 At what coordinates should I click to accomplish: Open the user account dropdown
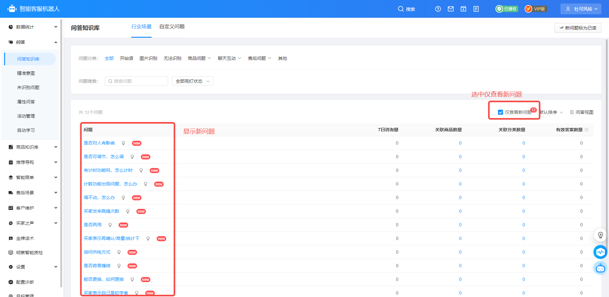(581, 9)
